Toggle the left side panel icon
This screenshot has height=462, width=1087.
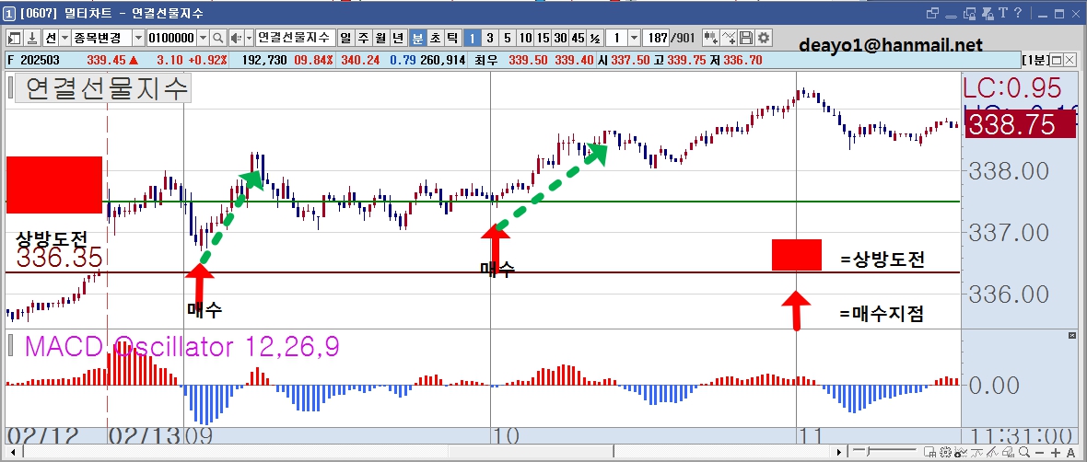(x=13, y=38)
